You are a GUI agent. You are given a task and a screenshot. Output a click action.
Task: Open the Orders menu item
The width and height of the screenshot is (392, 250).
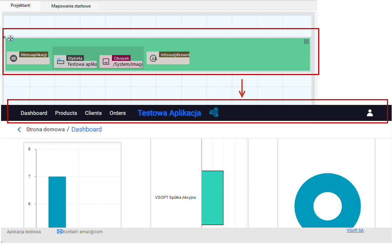[117, 113]
